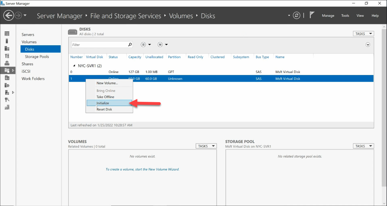Click the Filter text box
This screenshot has width=387, height=206.
99,45
